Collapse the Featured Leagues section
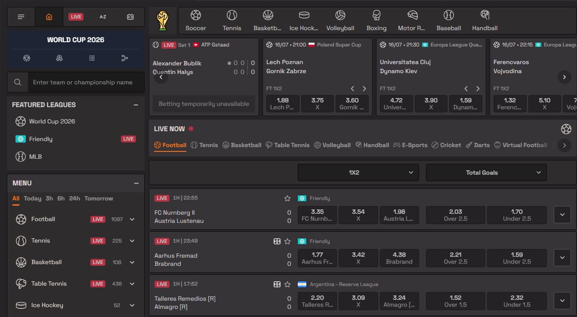 point(136,105)
